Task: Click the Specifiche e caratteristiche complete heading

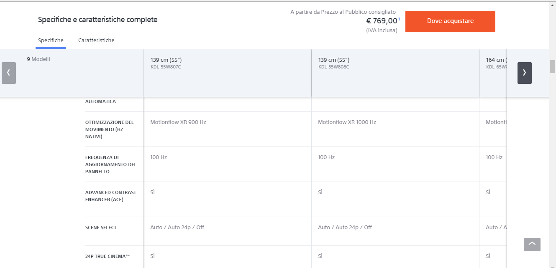Action: (x=97, y=20)
